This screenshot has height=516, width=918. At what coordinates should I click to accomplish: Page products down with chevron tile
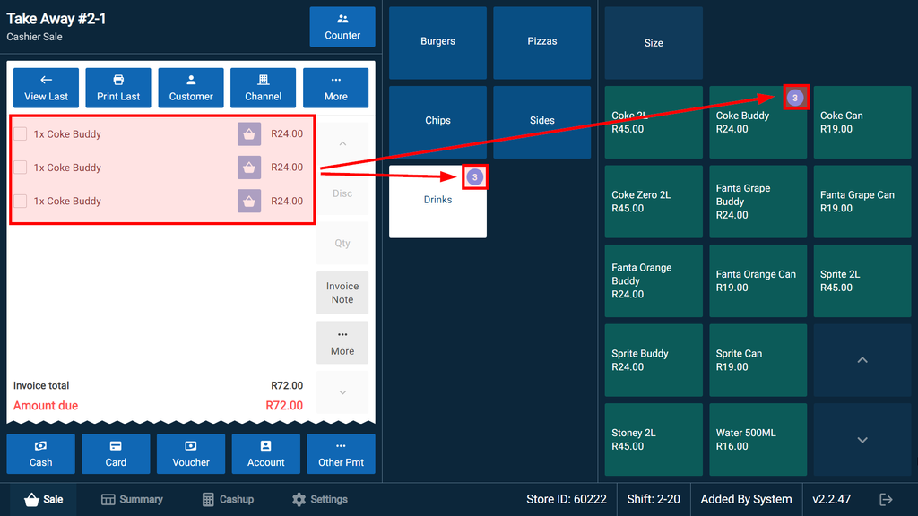pyautogui.click(x=862, y=439)
